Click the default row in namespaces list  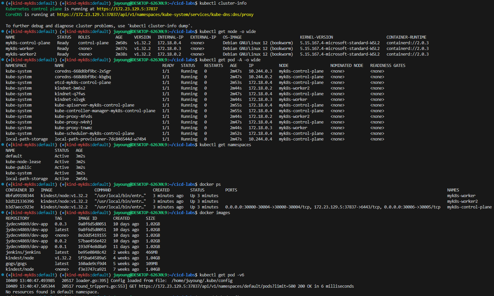[45, 156]
